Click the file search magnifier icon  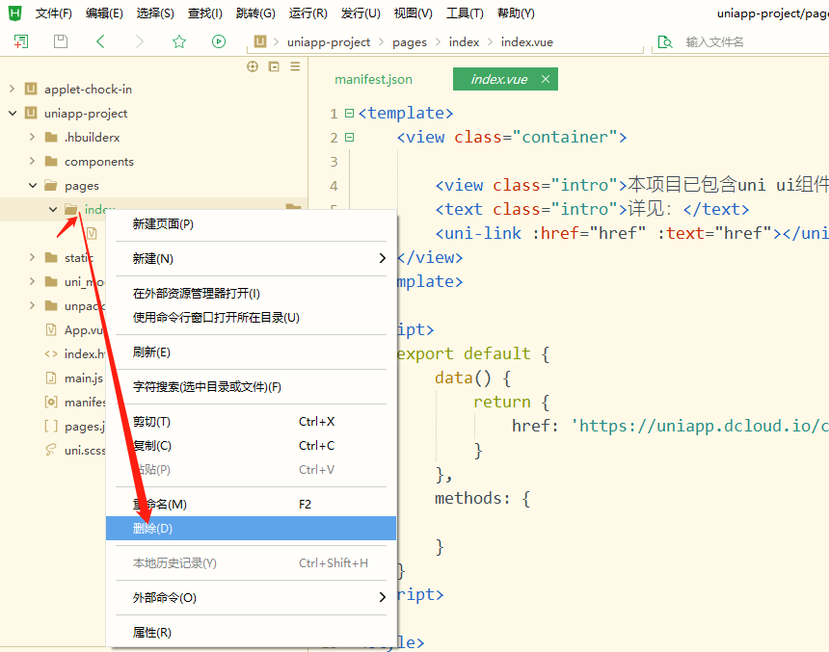point(665,41)
